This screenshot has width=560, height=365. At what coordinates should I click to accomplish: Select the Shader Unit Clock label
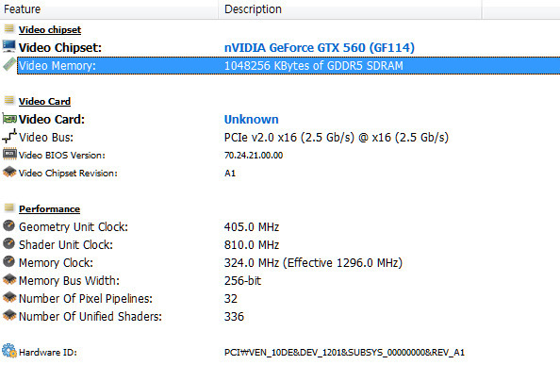[66, 244]
